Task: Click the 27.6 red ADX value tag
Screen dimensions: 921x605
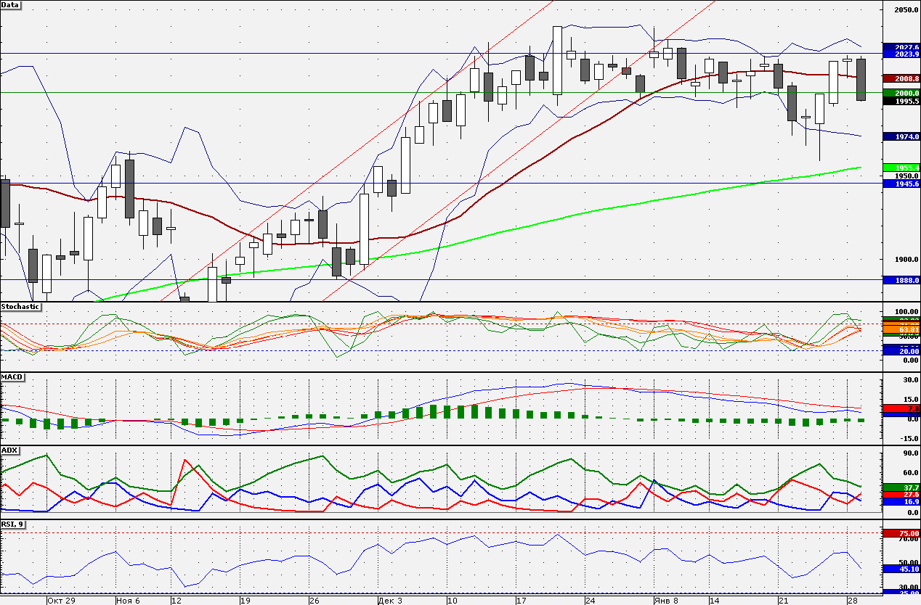Action: click(x=901, y=494)
